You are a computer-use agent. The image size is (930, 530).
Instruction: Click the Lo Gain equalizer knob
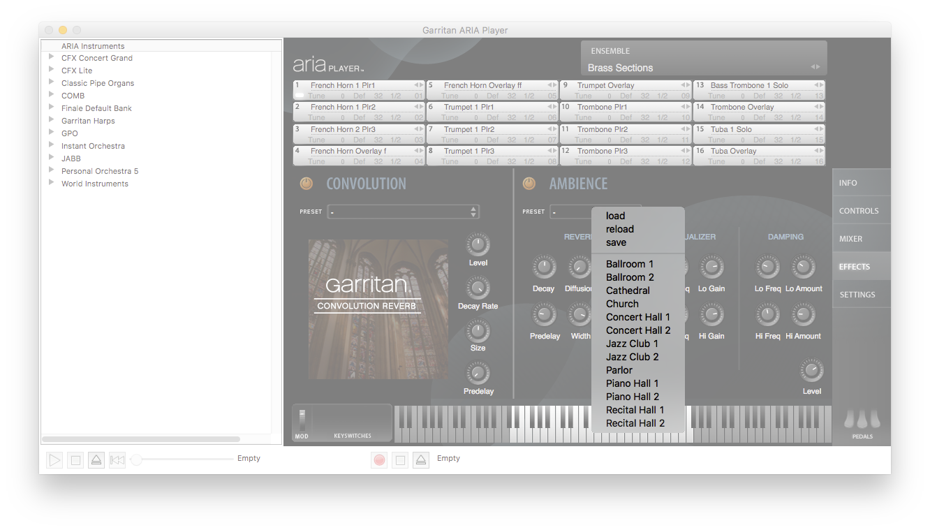click(711, 267)
